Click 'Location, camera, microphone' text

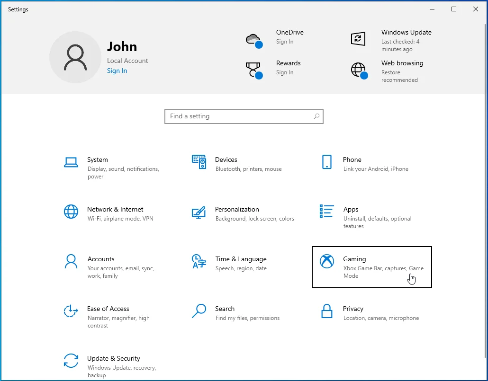[x=381, y=318]
